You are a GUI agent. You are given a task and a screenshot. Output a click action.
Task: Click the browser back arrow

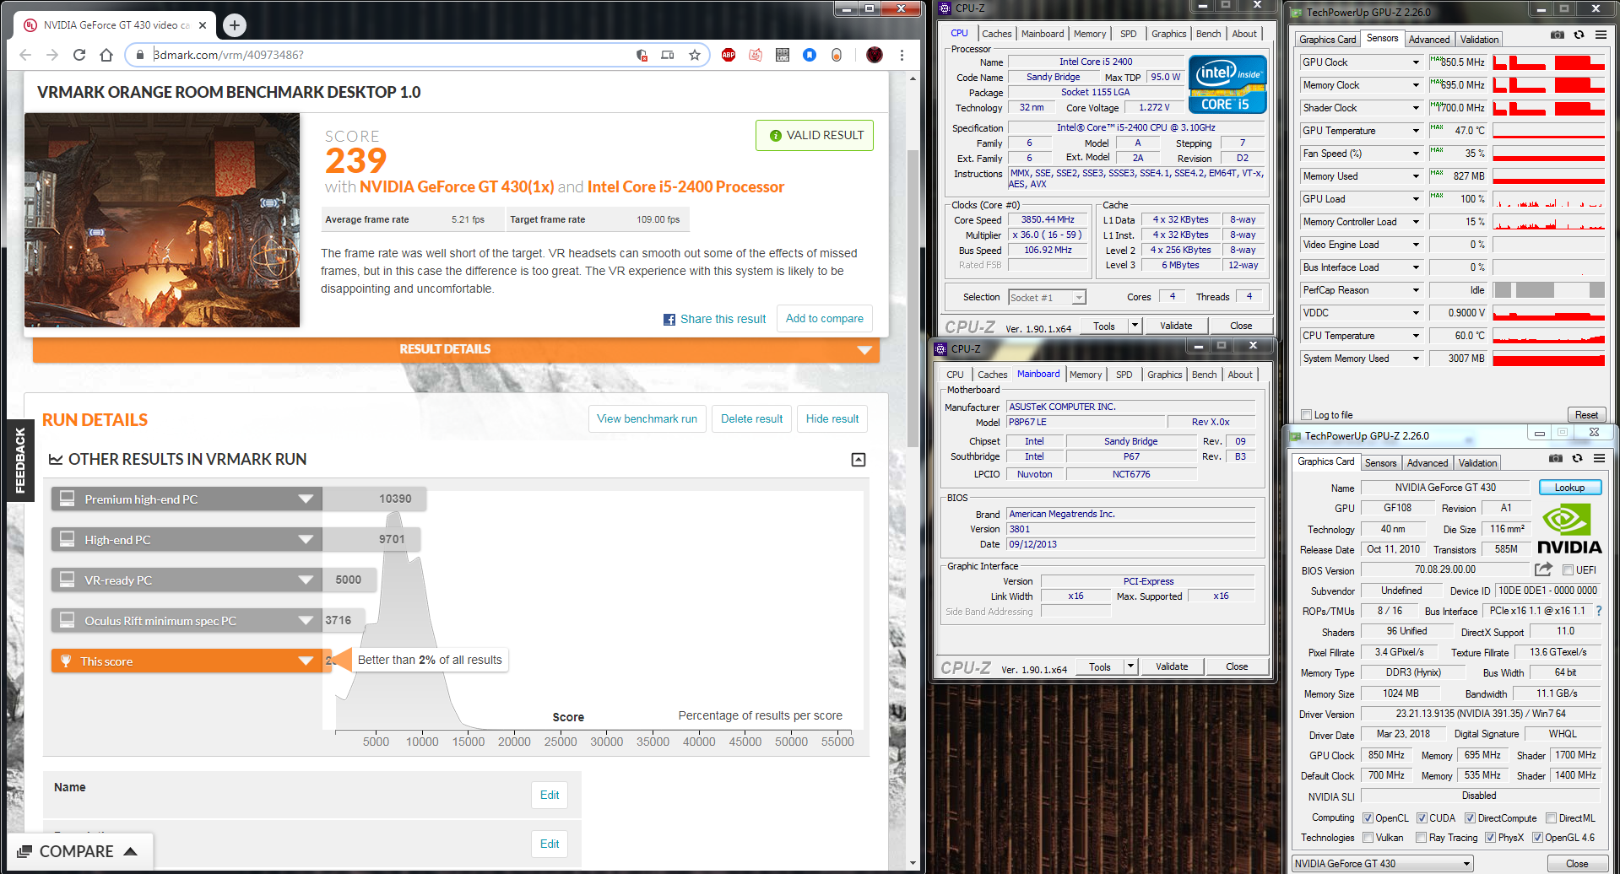(x=25, y=55)
